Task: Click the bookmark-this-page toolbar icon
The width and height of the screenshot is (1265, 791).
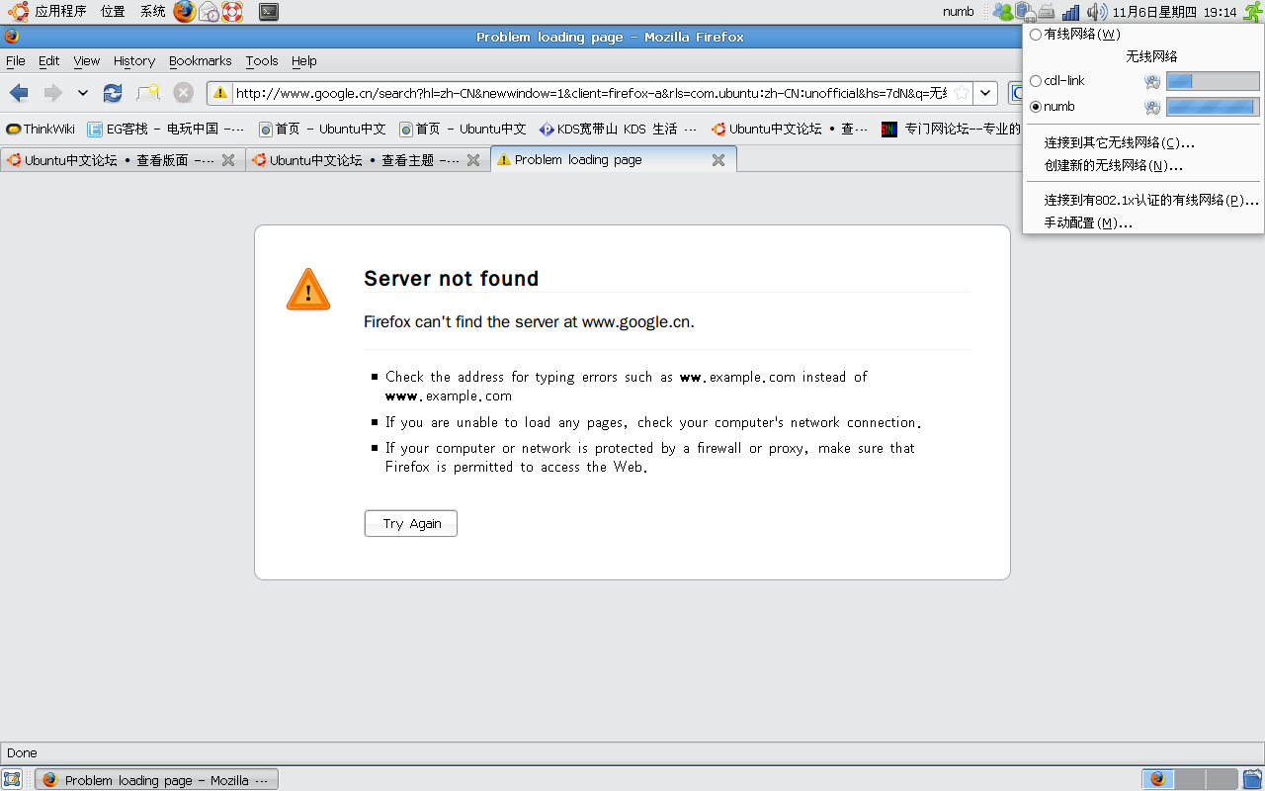Action: pos(148,93)
